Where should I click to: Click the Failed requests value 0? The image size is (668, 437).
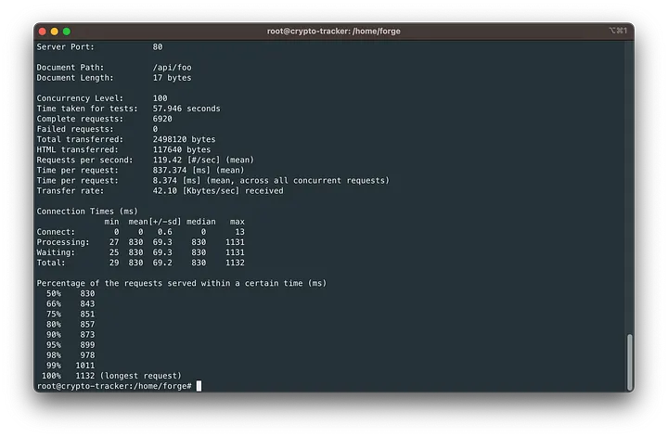point(155,129)
